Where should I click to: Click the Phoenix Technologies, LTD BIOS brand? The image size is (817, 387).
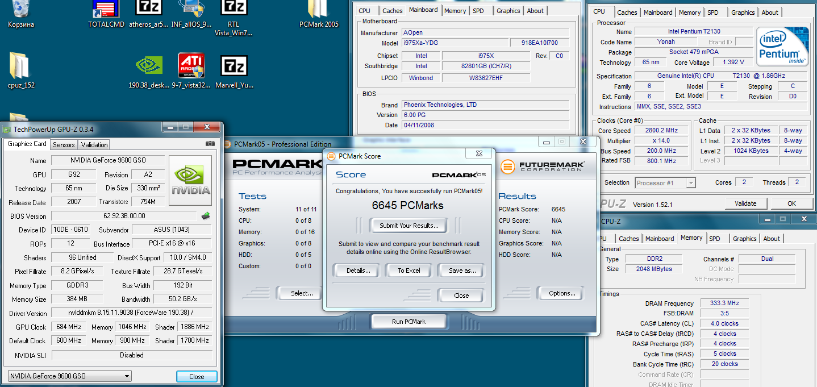485,105
